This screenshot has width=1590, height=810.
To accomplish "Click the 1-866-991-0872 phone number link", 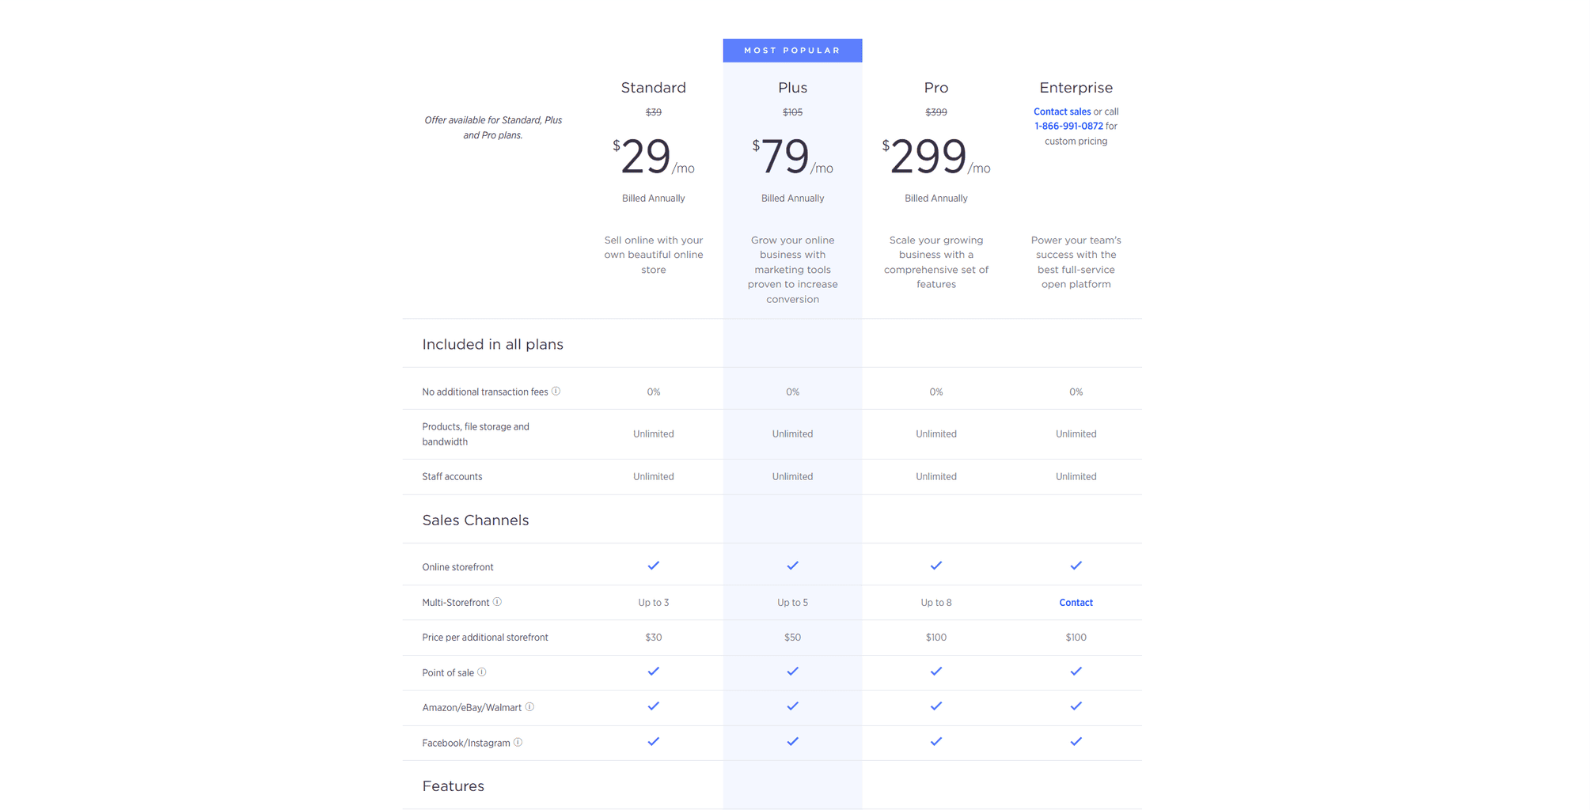I will tap(1068, 126).
